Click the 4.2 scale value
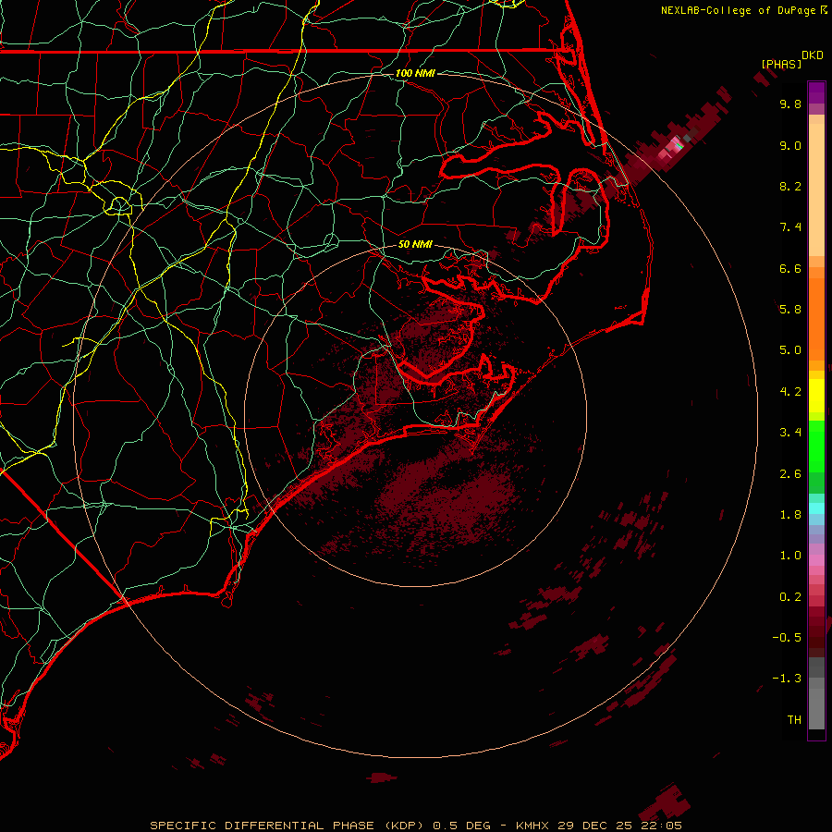The width and height of the screenshot is (832, 832). point(790,392)
